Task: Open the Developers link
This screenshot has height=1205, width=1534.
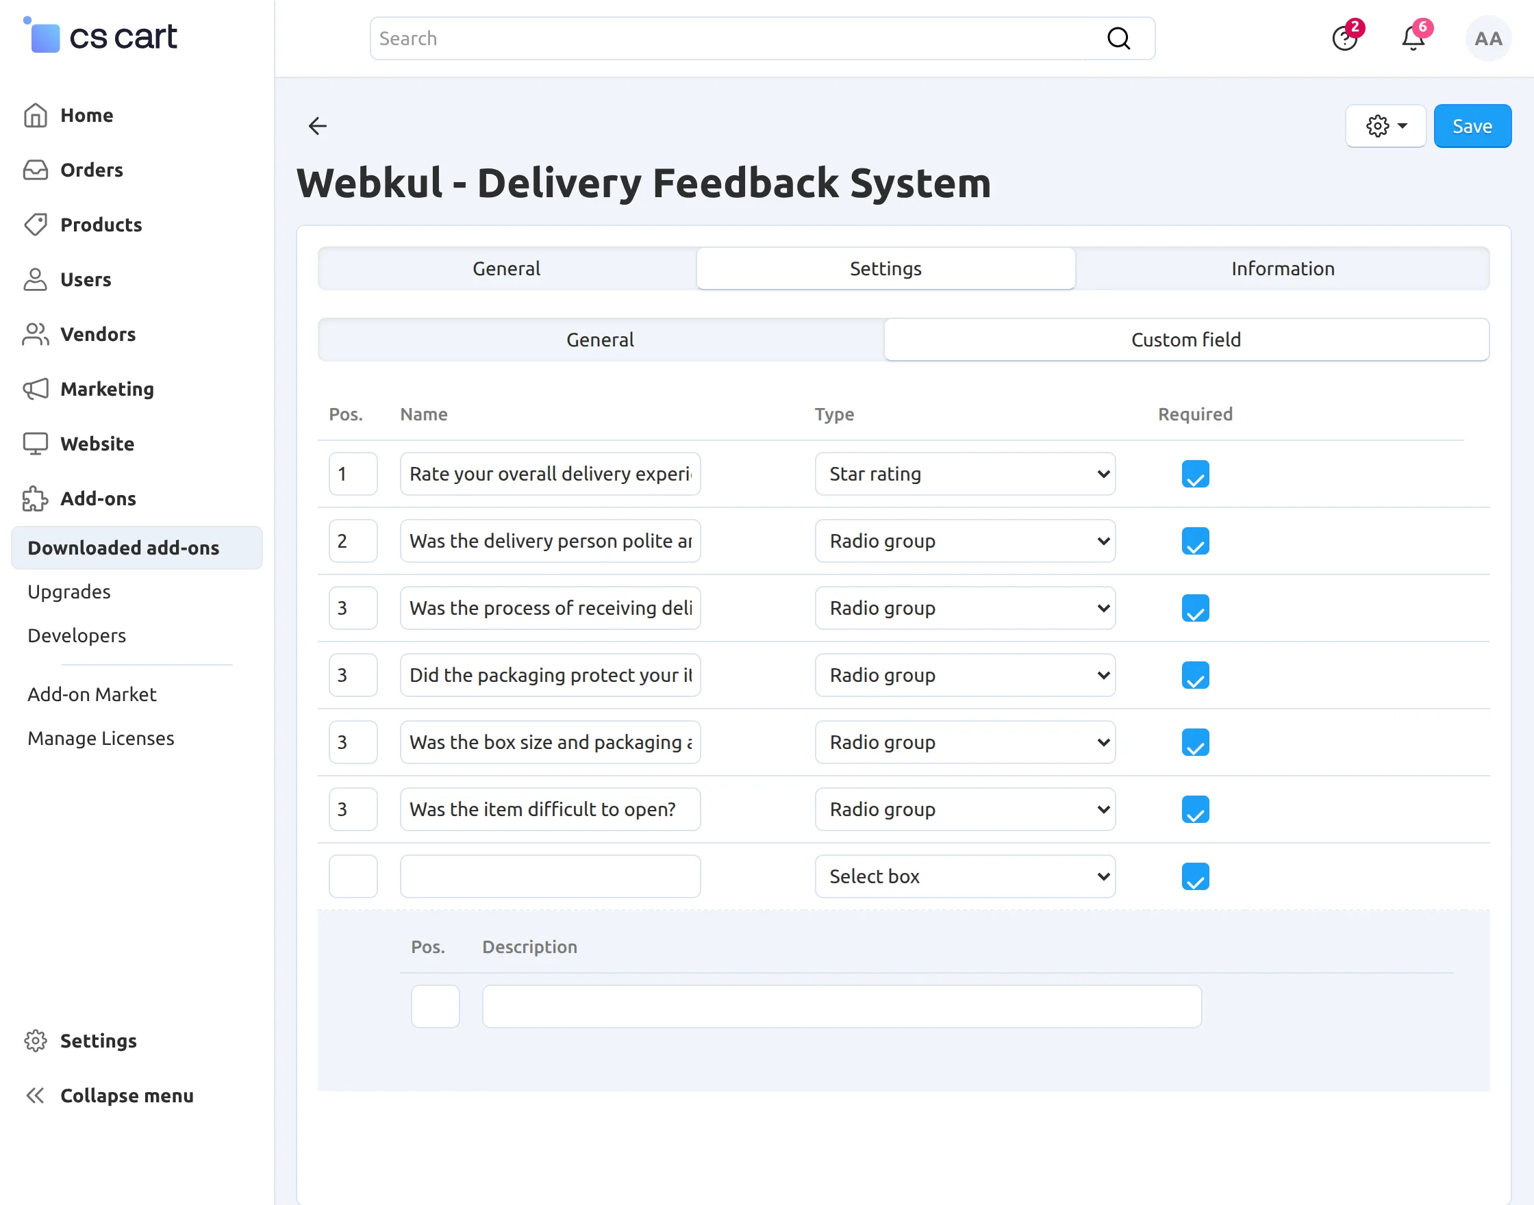Action: point(77,635)
